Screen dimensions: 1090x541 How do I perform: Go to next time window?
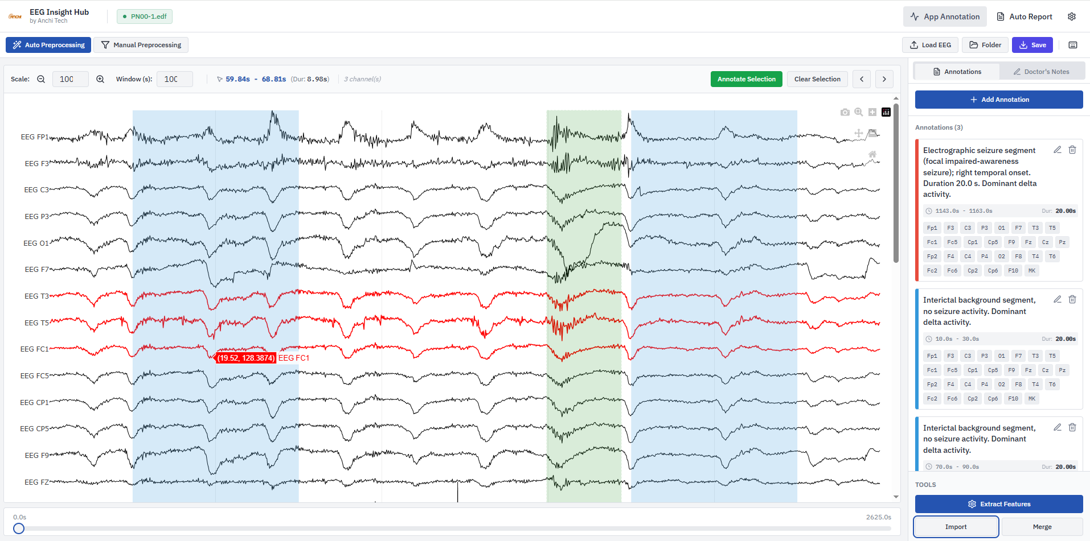884,79
